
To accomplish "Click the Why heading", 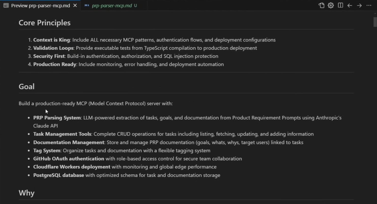I will click(x=26, y=193).
